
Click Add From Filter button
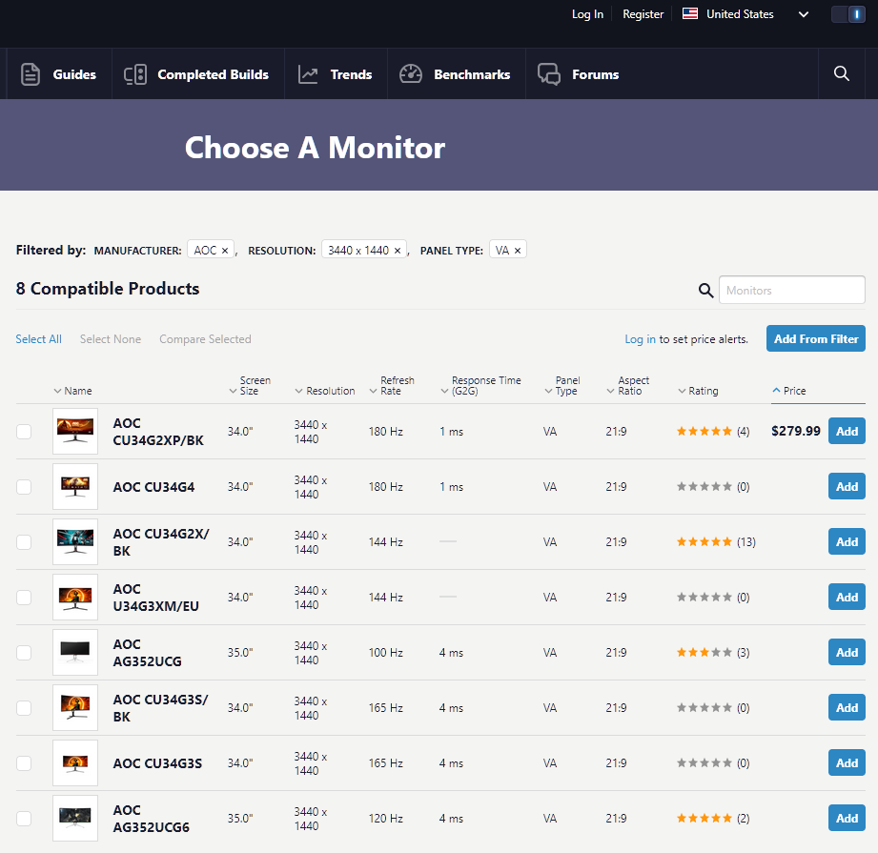tap(816, 338)
